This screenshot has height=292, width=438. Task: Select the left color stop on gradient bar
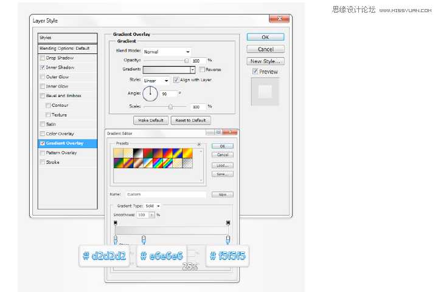click(x=116, y=239)
